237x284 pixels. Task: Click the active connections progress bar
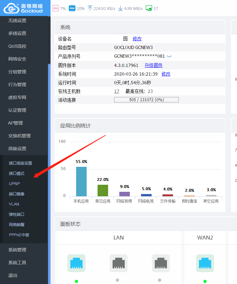click(146, 100)
